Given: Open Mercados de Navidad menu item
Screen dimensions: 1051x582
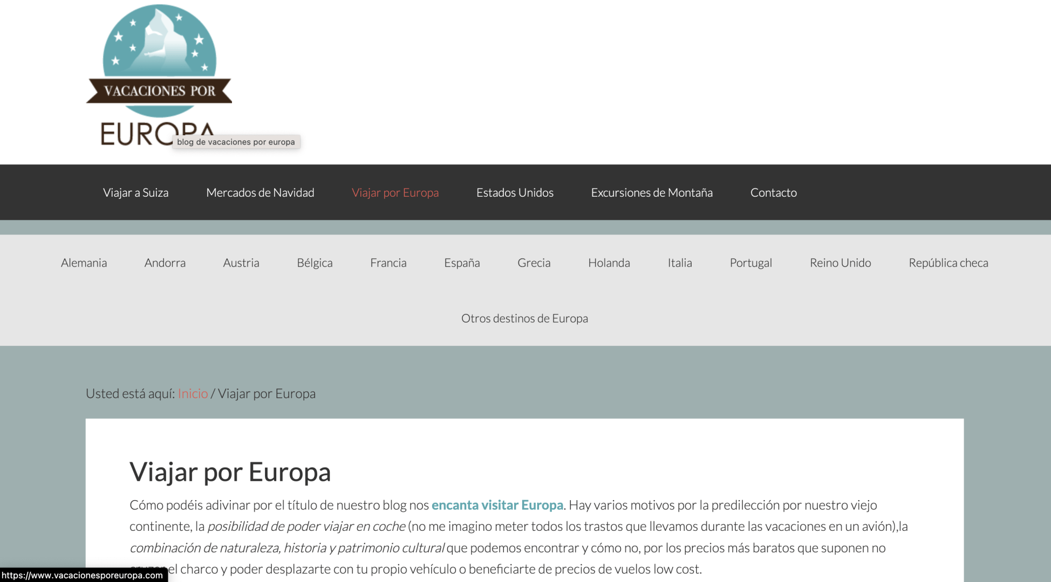Looking at the screenshot, I should [260, 192].
